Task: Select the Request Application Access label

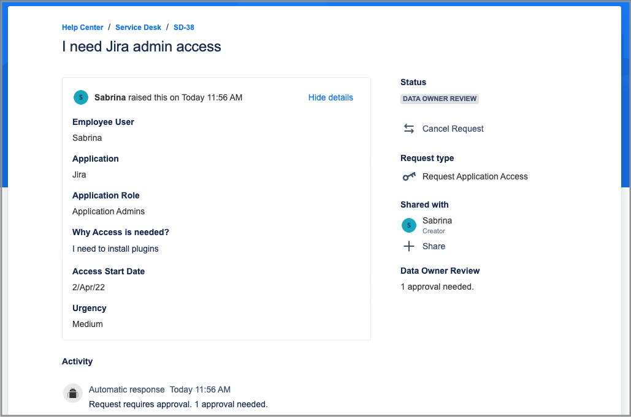Action: click(475, 176)
